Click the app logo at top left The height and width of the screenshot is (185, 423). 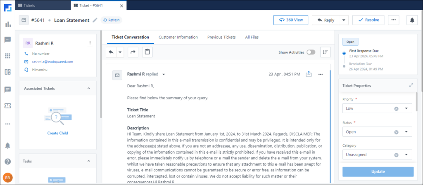point(7,7)
